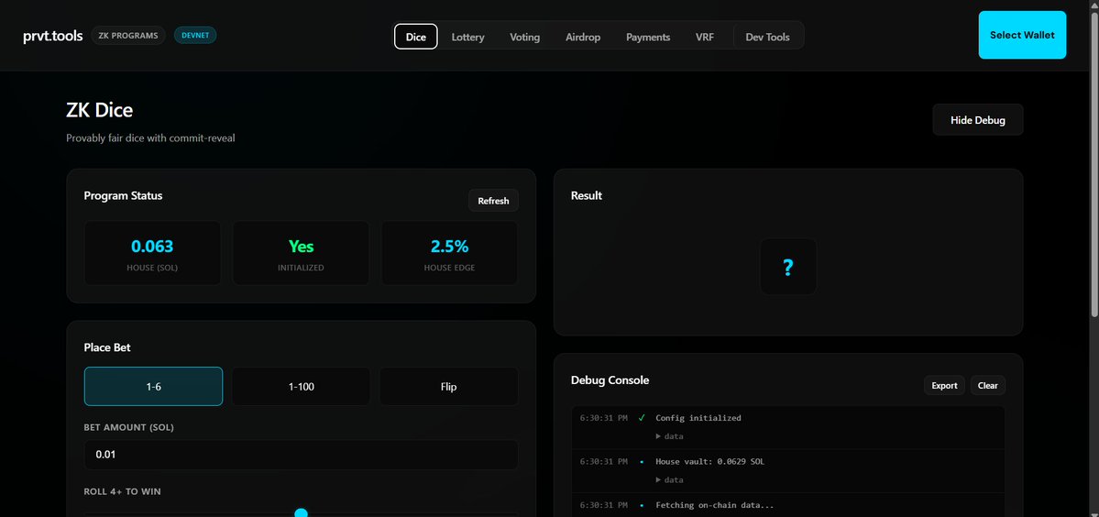The height and width of the screenshot is (517, 1099).
Task: Select the VRF tab
Action: (x=705, y=38)
